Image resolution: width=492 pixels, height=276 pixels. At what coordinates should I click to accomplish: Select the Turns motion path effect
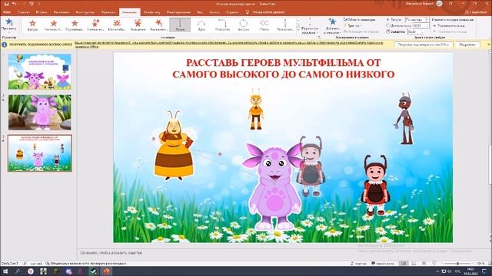pos(222,25)
